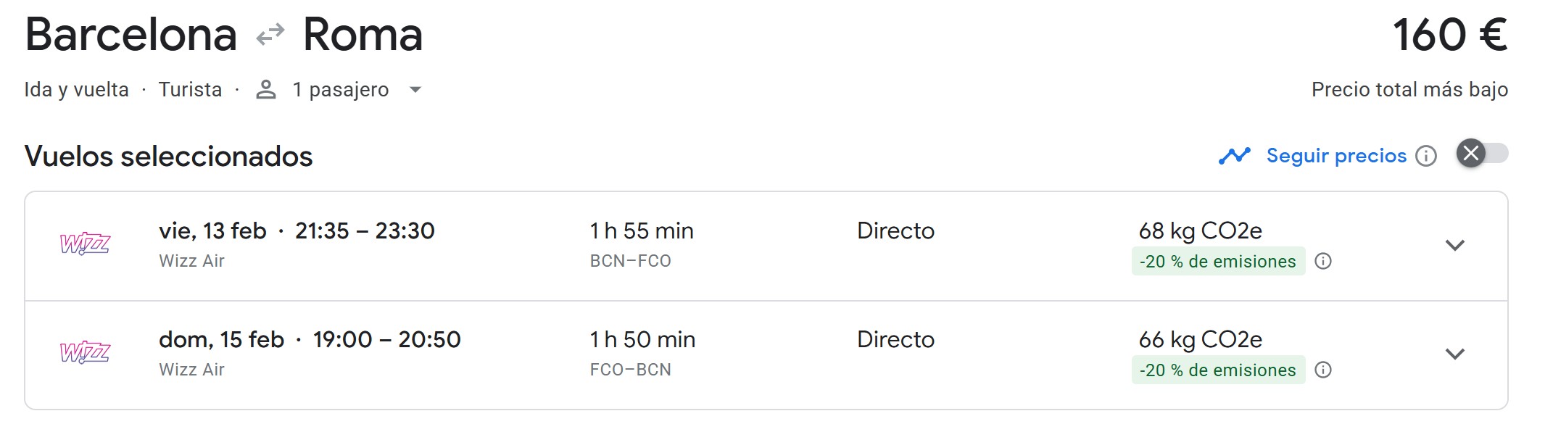Click the swap arrows between Barcelona and Roma
Viewport: 1553px width, 432px height.
(270, 35)
